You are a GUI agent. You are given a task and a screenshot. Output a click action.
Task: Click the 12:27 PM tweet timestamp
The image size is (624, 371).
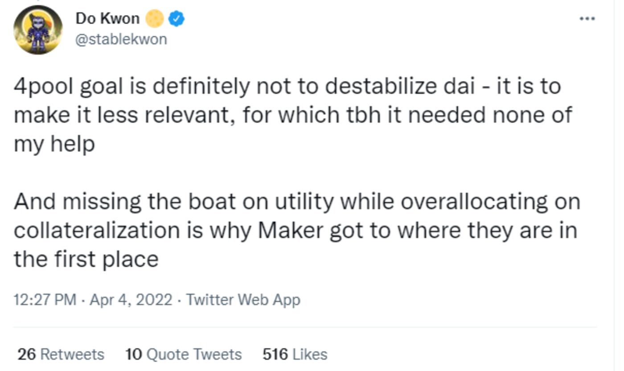point(45,300)
